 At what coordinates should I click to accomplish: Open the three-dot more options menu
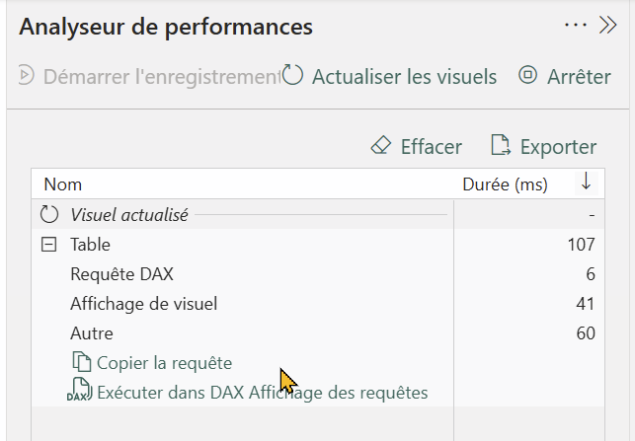coord(576,25)
